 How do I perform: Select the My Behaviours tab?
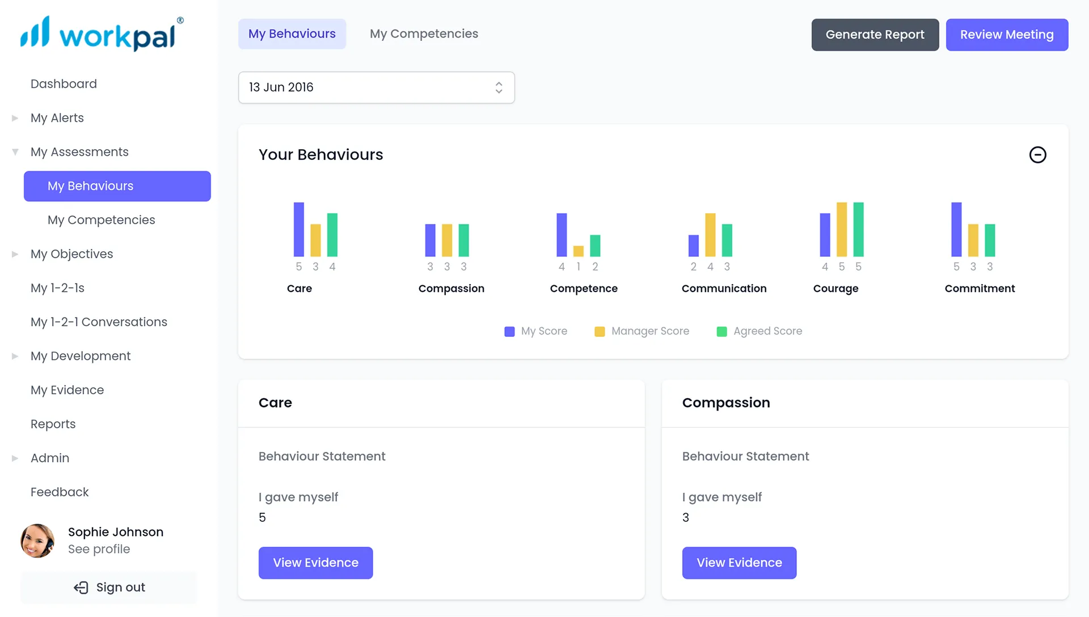292,33
